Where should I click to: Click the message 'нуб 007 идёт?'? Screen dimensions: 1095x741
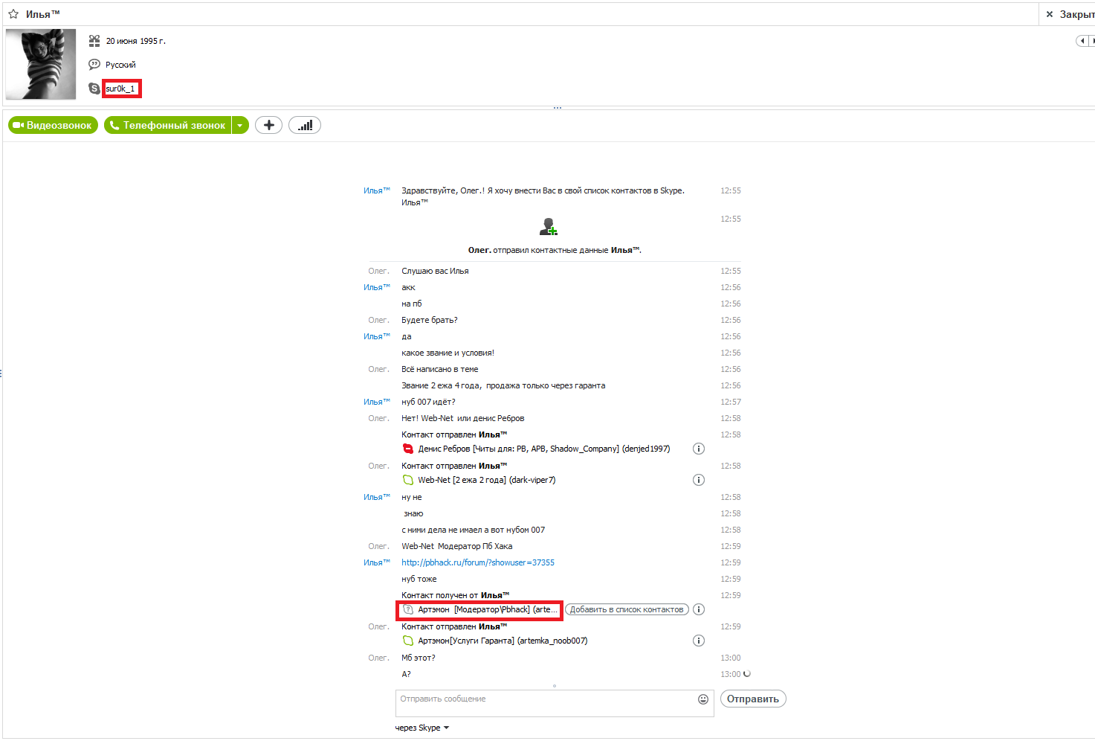(428, 402)
